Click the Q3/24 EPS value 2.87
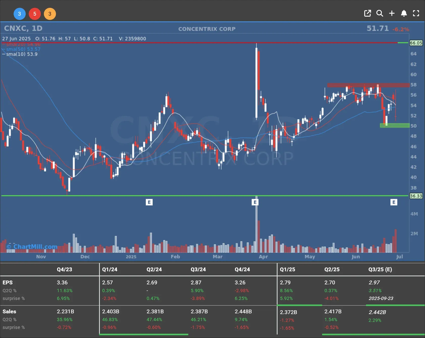 pos(196,283)
